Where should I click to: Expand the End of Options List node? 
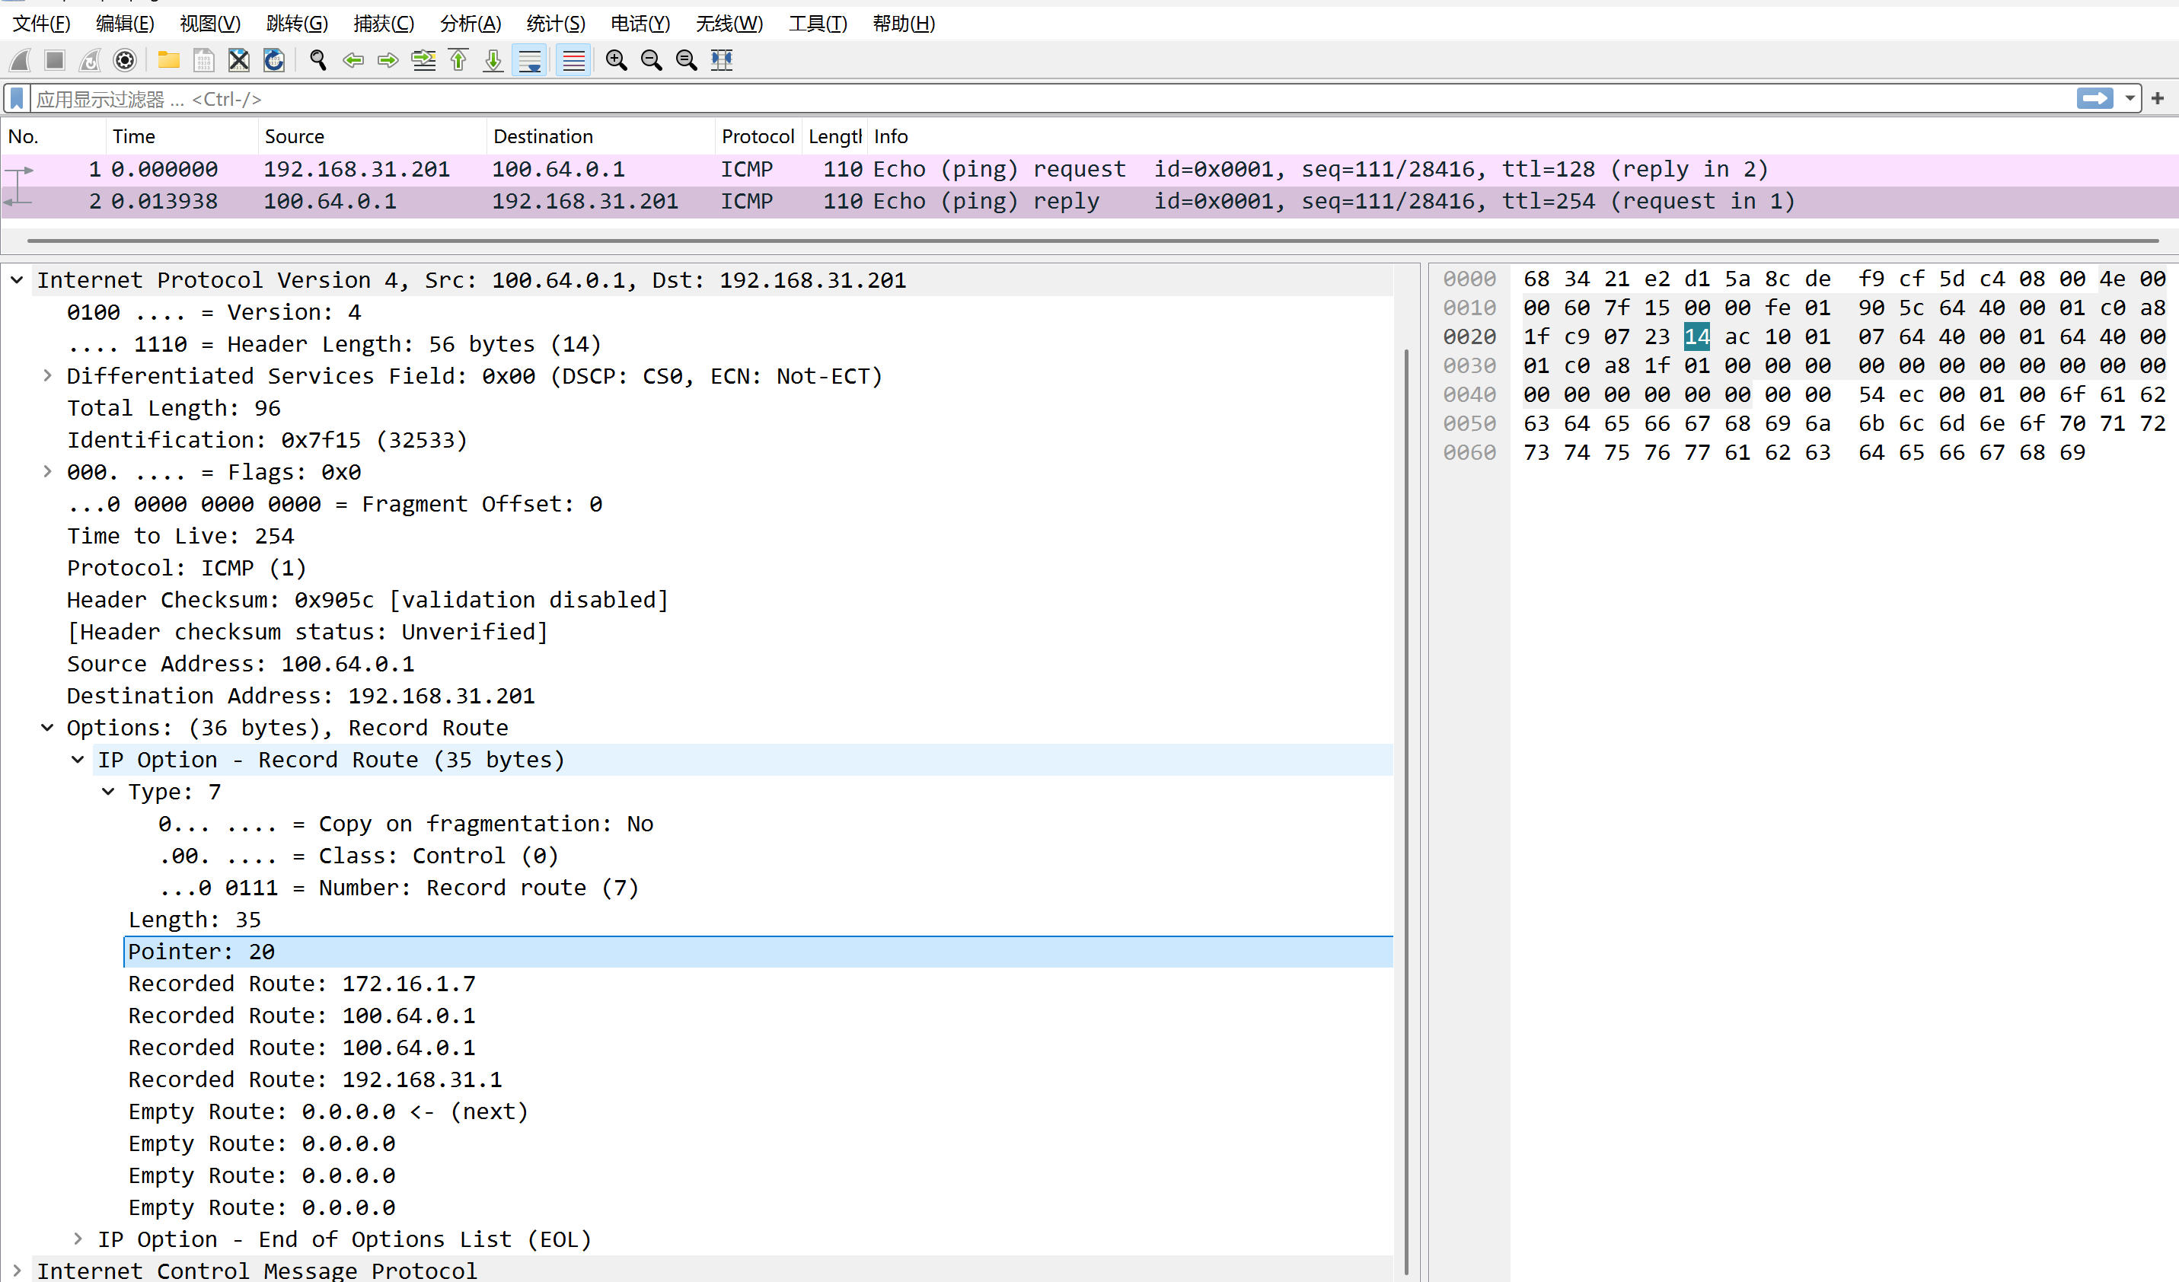[78, 1239]
